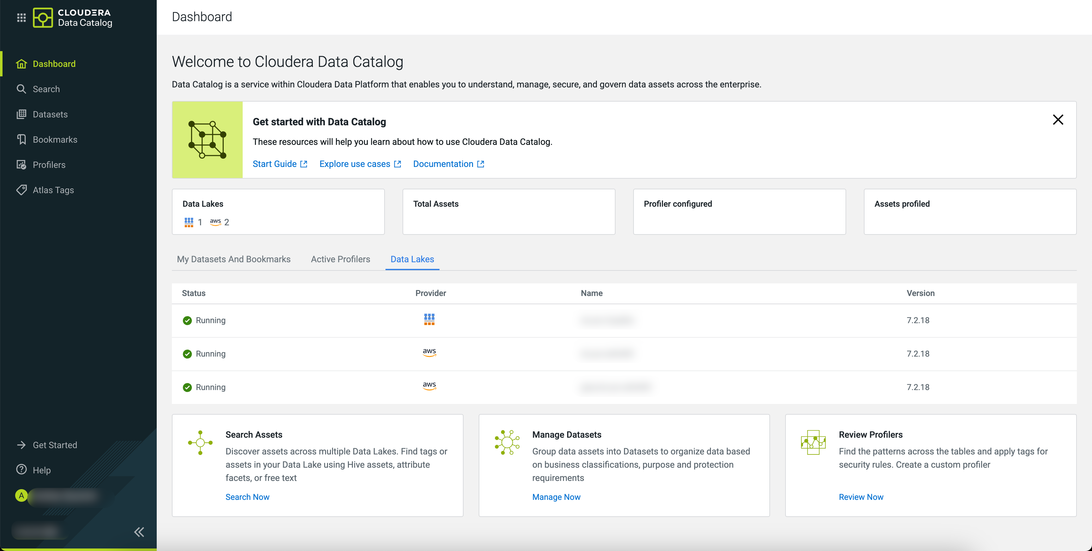This screenshot has height=551, width=1092.
Task: Open the Help menu item
Action: [41, 470]
